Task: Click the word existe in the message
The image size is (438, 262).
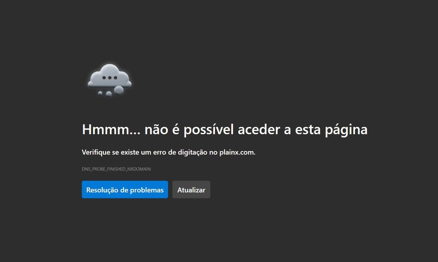Action: click(130, 152)
